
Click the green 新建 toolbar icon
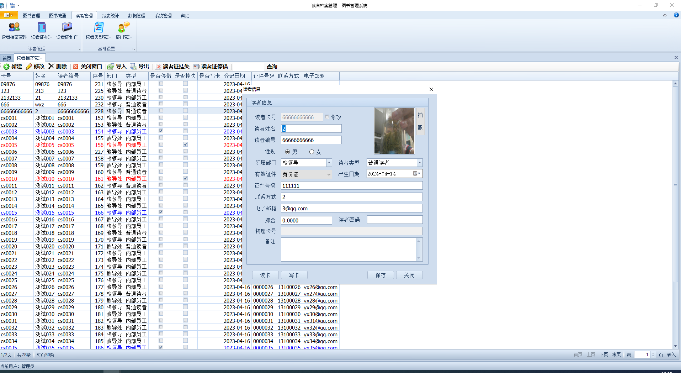coord(6,67)
